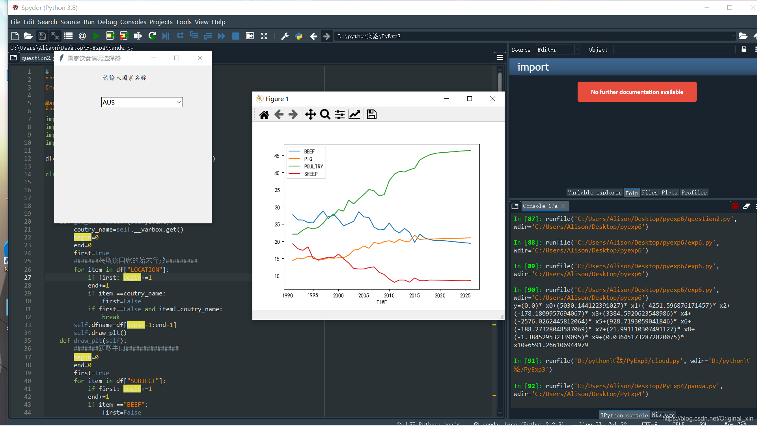The image size is (757, 426).
Task: Edit axis and curve parameters in Figure 1
Action: [354, 114]
